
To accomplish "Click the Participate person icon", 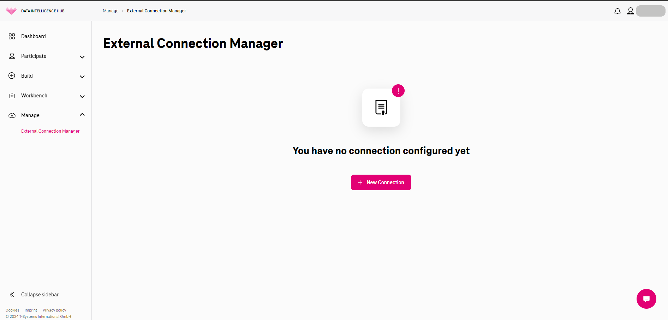I will 12,56.
